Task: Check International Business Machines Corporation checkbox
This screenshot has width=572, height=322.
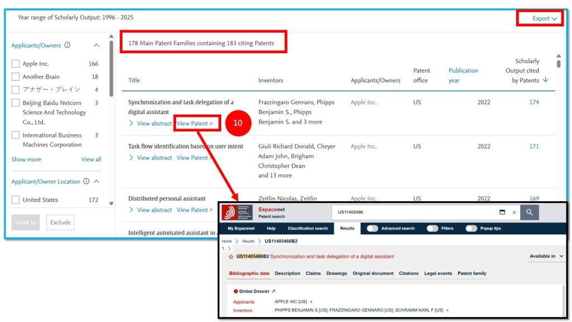Action: click(15, 135)
